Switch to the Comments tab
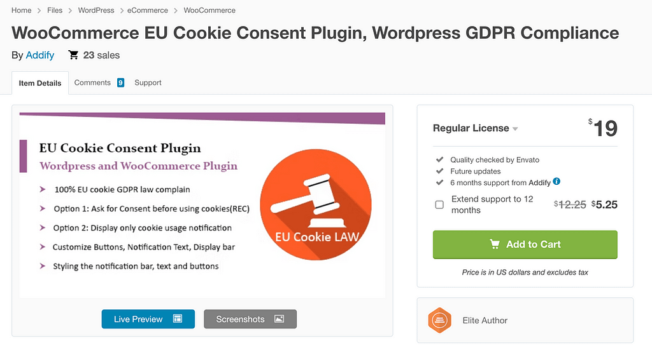This screenshot has width=652, height=355. [x=92, y=83]
